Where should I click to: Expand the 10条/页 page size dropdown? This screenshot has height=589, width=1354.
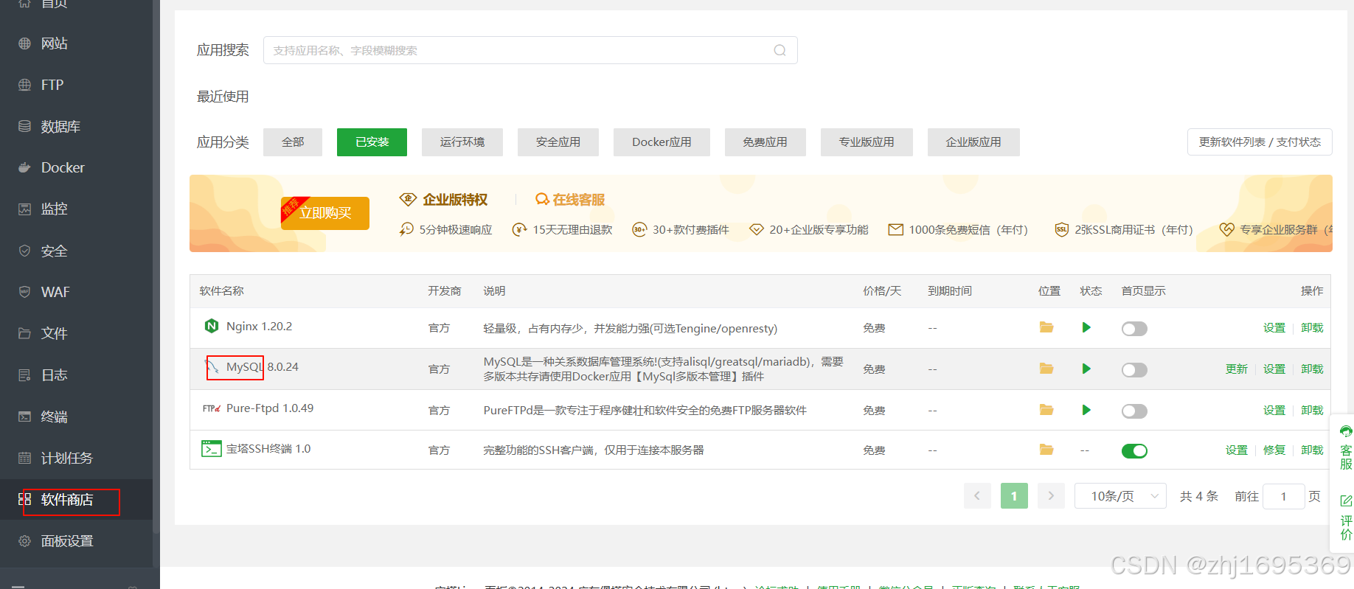(1119, 496)
